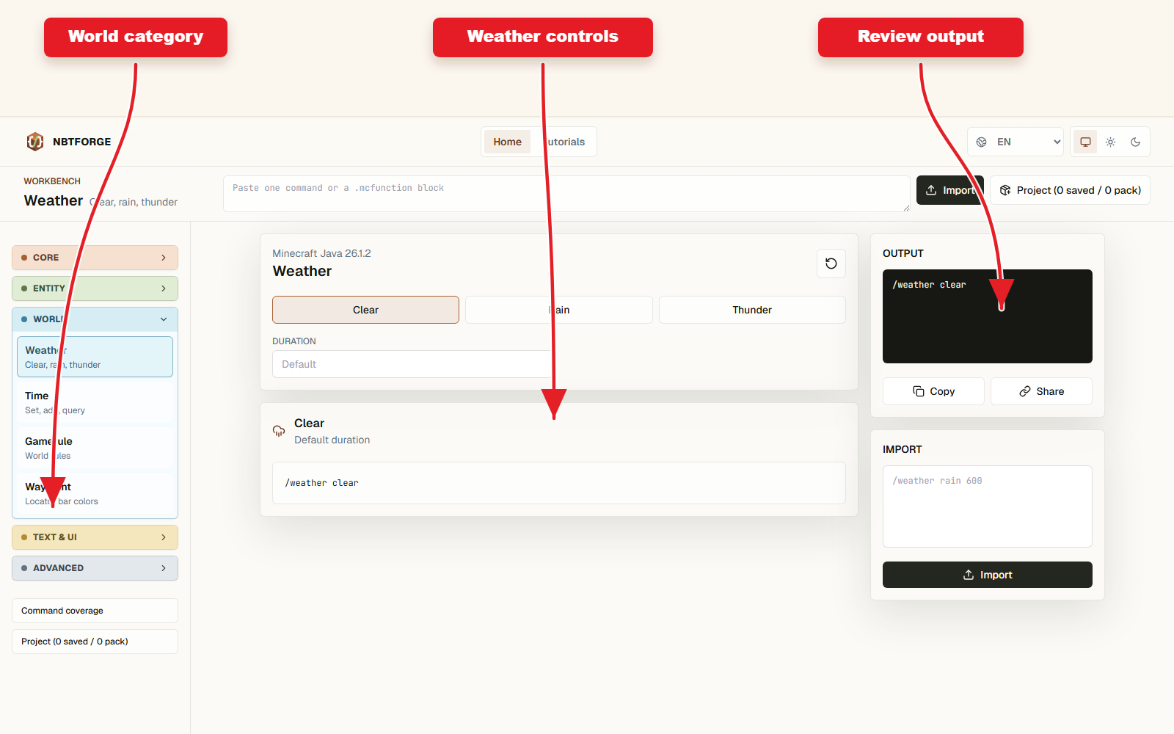Select the Time sidebar item

(95, 402)
